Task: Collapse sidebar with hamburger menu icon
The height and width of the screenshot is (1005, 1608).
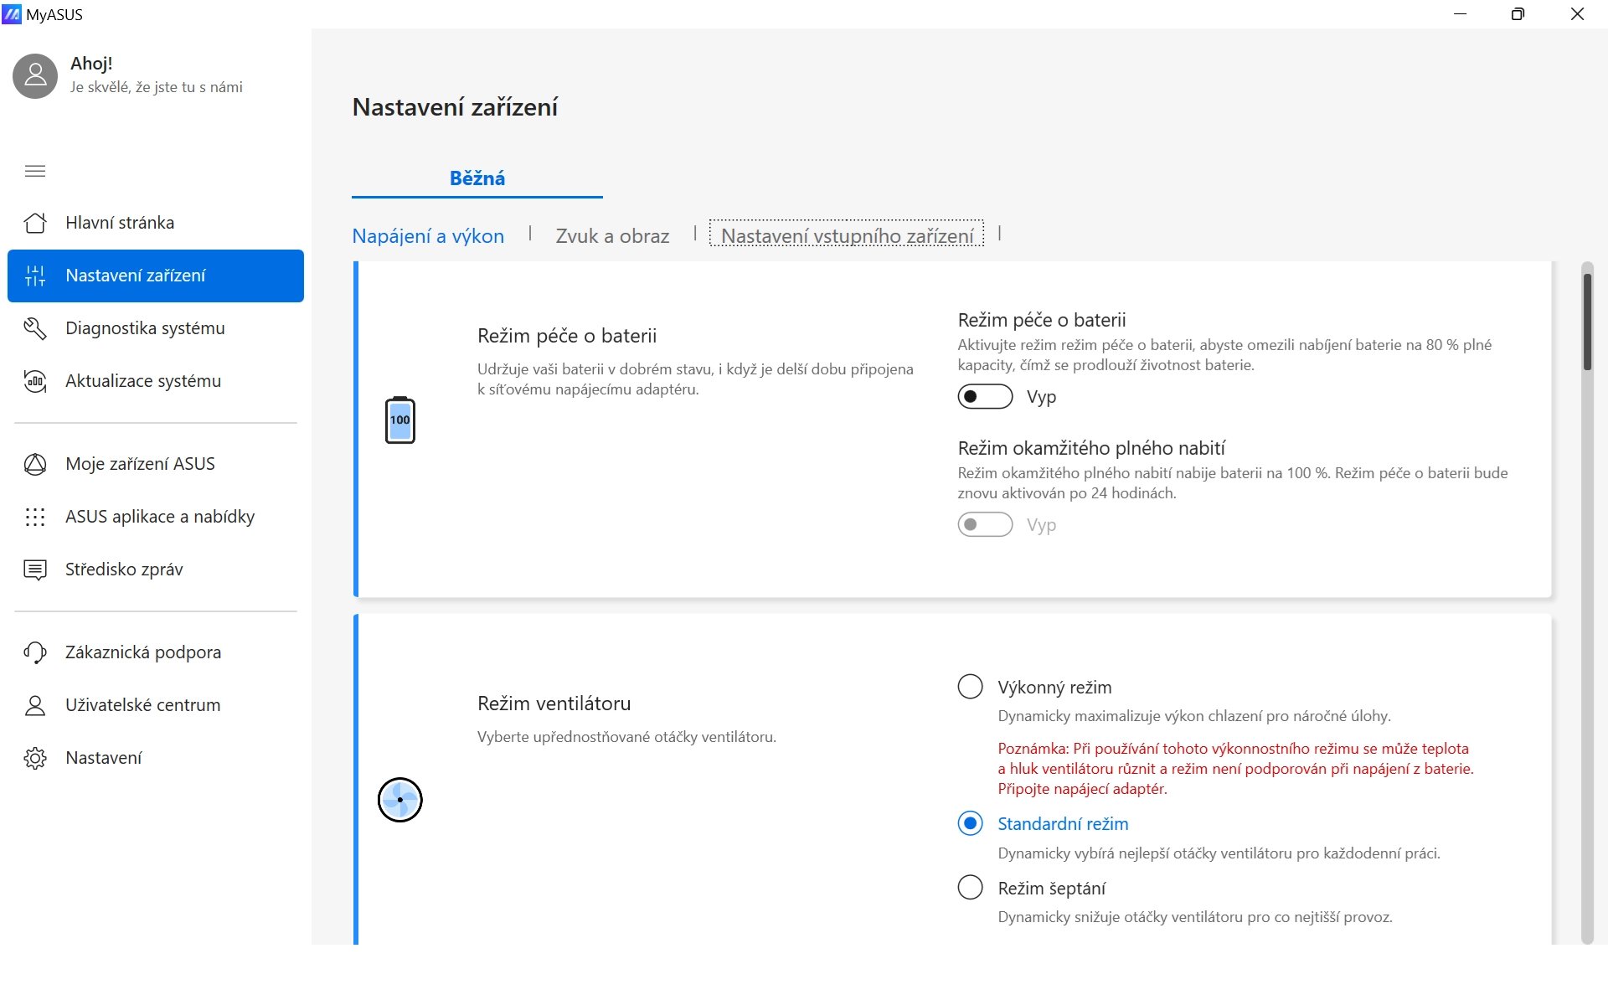Action: (35, 171)
